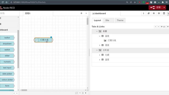Select the dashboard sidebar tab
Screen dimensions: 169x95
105,13
